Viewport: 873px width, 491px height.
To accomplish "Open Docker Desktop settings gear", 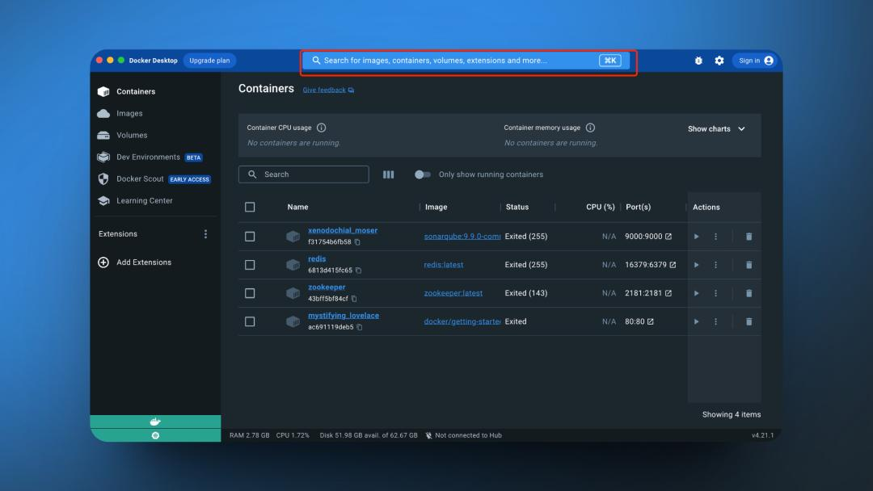I will coord(719,60).
